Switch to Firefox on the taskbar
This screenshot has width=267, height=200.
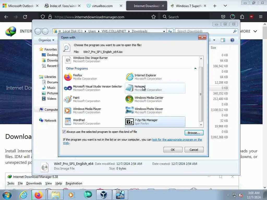39,195
